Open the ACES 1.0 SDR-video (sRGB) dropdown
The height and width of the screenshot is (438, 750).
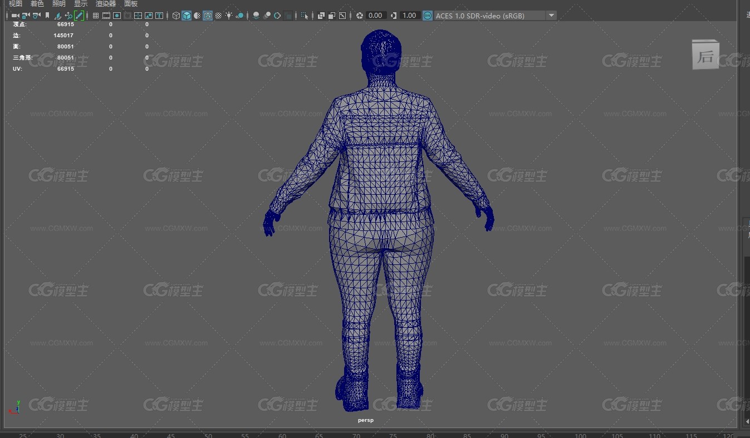click(x=494, y=16)
